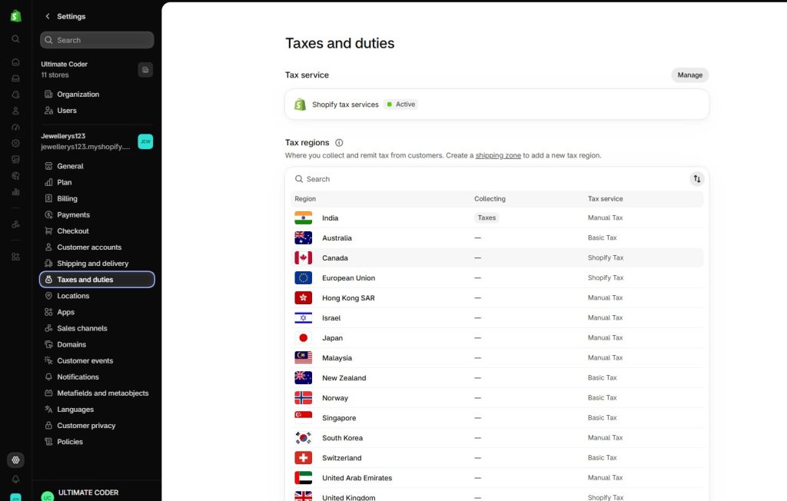Screen dimensions: 787x501
Task: Open Languages settings
Action: [x=97, y=409]
